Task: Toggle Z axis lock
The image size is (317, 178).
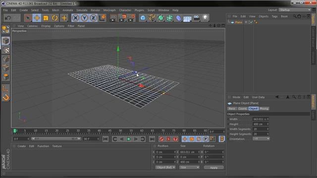Action: [x=93, y=18]
